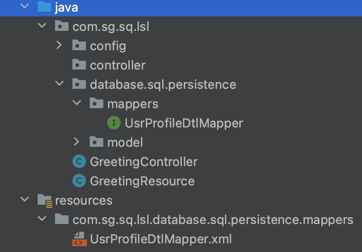Open the UsrProfileDtlMapper.xml file
This screenshot has height=252, width=362.
161,239
